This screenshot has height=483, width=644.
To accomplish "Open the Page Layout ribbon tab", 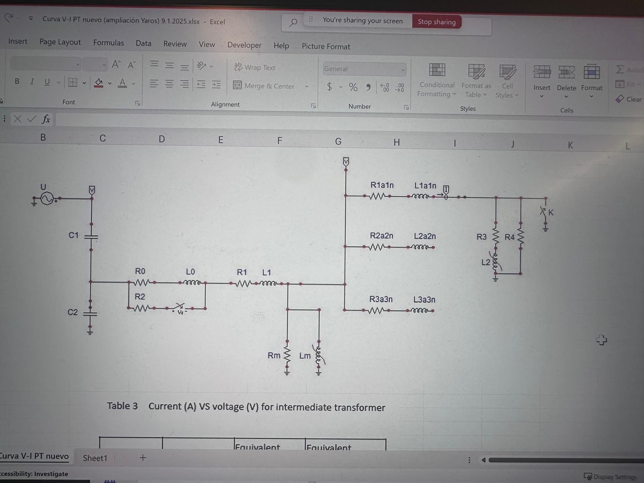I will coord(60,42).
